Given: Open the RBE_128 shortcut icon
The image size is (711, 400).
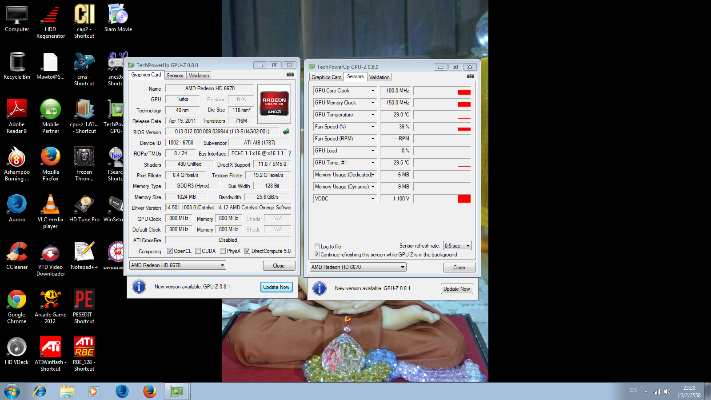Looking at the screenshot, I should tap(84, 354).
